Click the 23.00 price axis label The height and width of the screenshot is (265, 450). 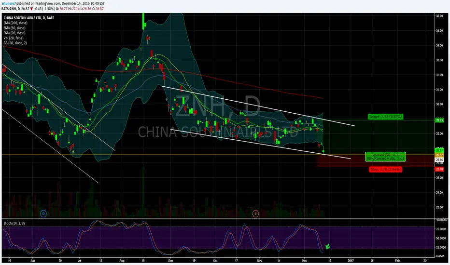(x=439, y=207)
